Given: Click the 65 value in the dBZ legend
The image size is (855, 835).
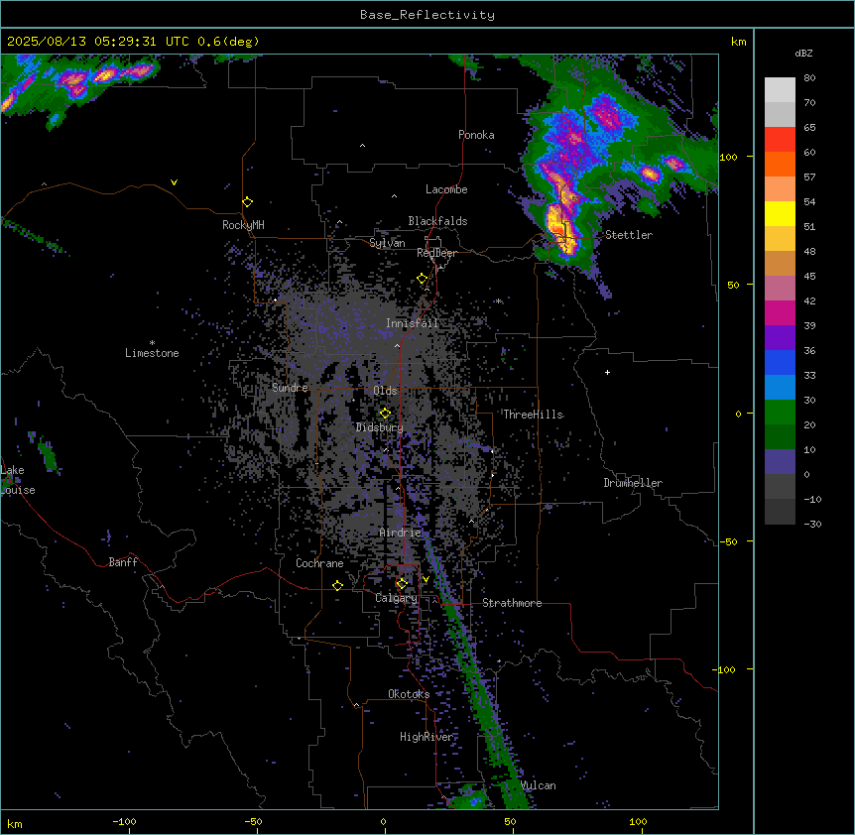Looking at the screenshot, I should (x=809, y=127).
